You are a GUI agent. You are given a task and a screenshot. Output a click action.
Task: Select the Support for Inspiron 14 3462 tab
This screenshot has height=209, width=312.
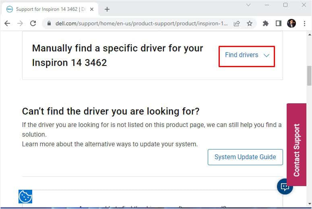click(x=50, y=9)
